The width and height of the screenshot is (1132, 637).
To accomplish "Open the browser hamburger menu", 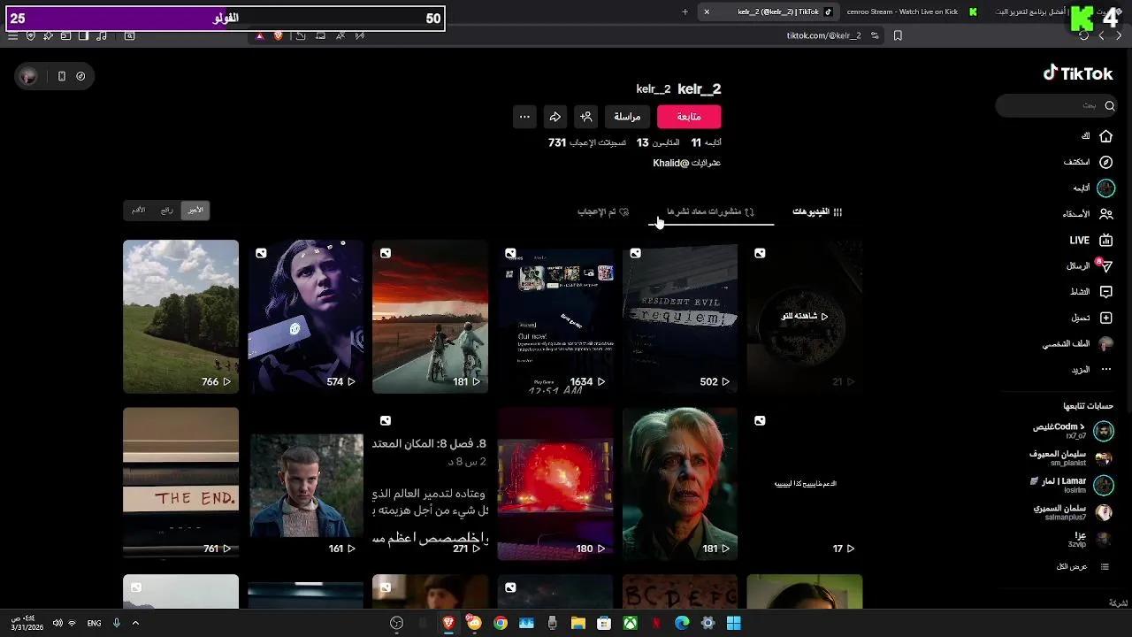I will coord(12,35).
